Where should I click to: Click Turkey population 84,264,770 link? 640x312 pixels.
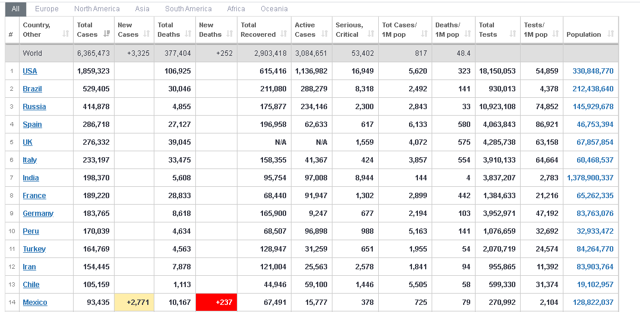(x=595, y=249)
